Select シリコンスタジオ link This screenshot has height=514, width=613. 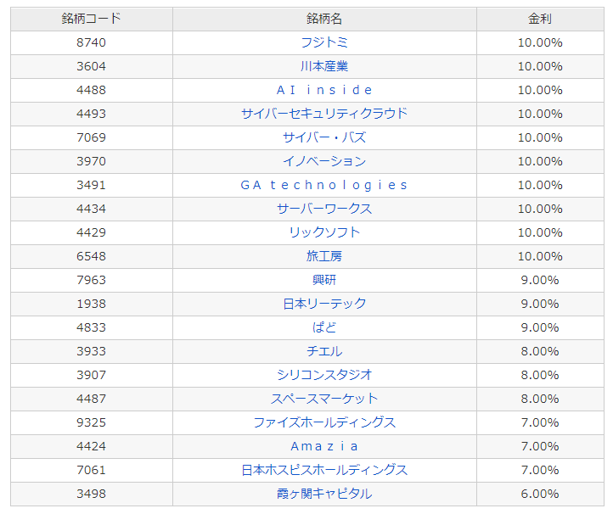[324, 375]
